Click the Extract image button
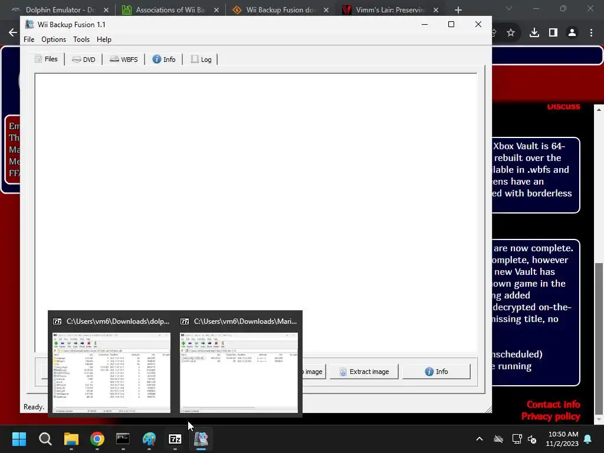The height and width of the screenshot is (453, 604). click(x=364, y=372)
